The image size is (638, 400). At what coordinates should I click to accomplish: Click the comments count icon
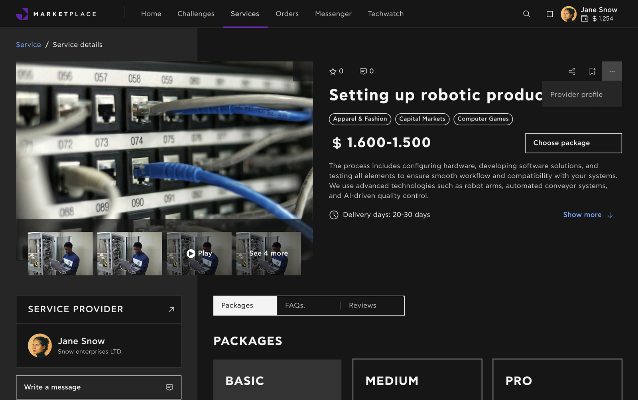[x=363, y=71]
